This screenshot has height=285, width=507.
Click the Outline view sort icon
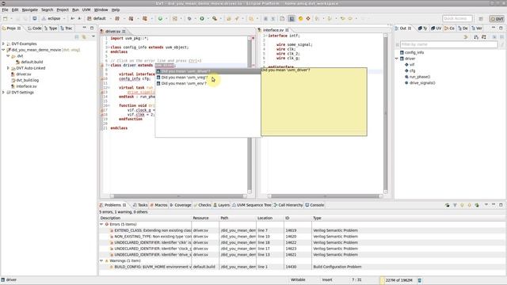[x=476, y=37]
